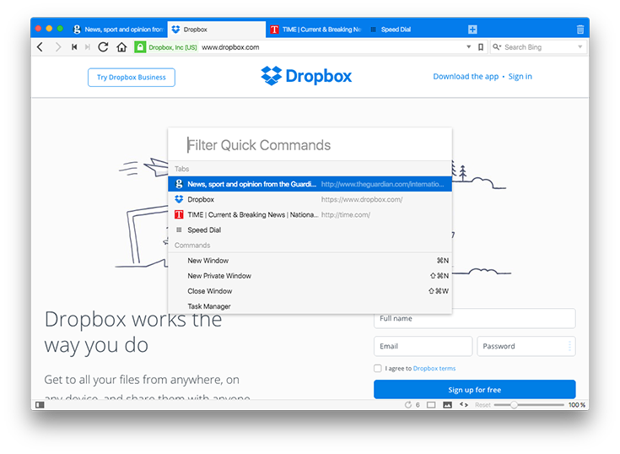Click the Filter Quick Commands field
This screenshot has width=620, height=454.
click(x=310, y=145)
